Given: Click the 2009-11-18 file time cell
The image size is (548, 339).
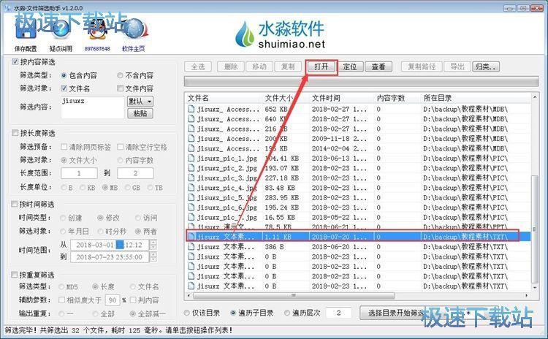Looking at the screenshot, I should (x=339, y=138).
